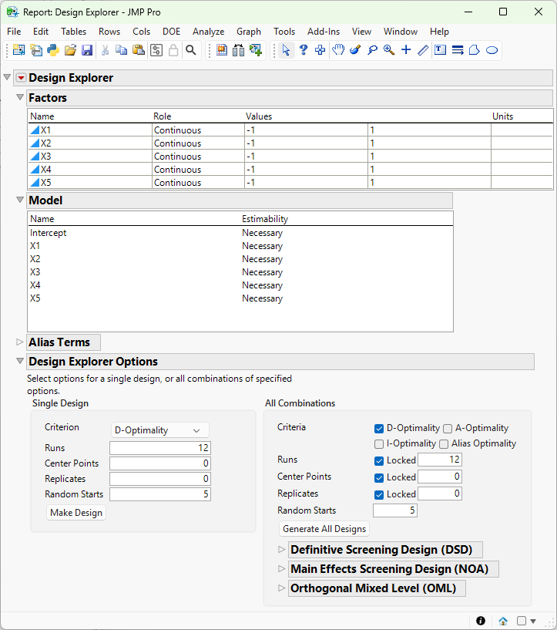The width and height of the screenshot is (557, 630).
Task: Select factor X3 row name
Action: (45, 157)
